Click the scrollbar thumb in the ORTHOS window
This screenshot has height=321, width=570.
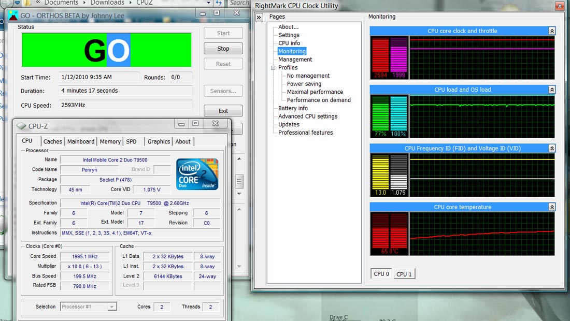coord(239,181)
